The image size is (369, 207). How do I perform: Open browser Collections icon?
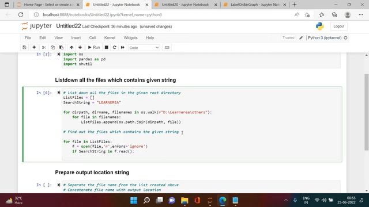(334, 14)
